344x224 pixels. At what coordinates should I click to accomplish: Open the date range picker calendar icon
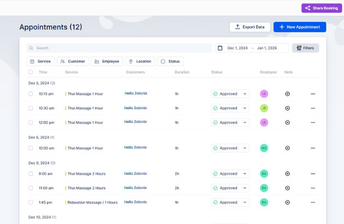tap(220, 48)
